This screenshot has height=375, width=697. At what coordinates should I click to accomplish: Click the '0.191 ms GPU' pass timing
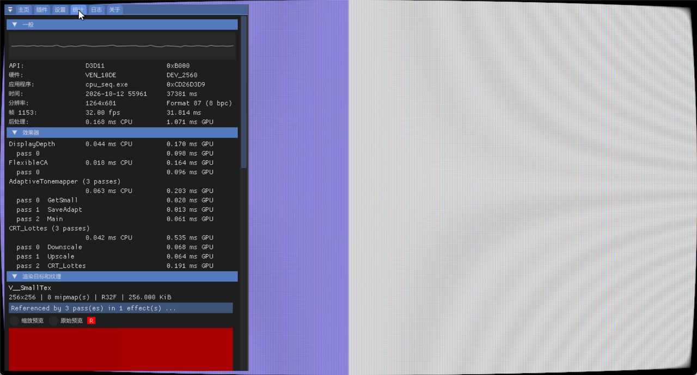190,266
